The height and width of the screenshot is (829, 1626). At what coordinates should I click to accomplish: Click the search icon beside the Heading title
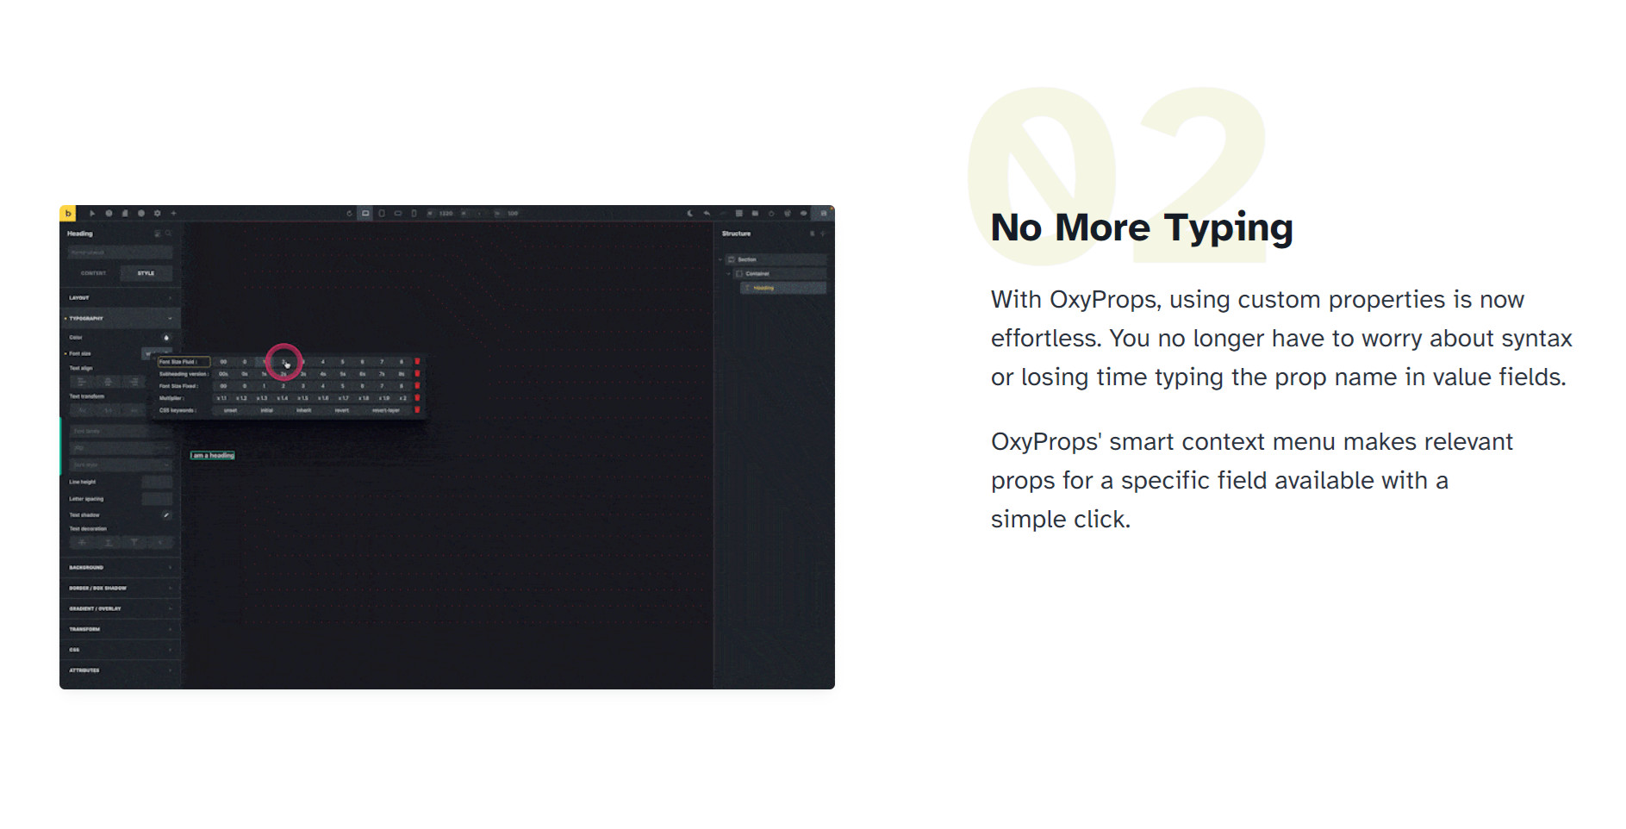pos(169,234)
